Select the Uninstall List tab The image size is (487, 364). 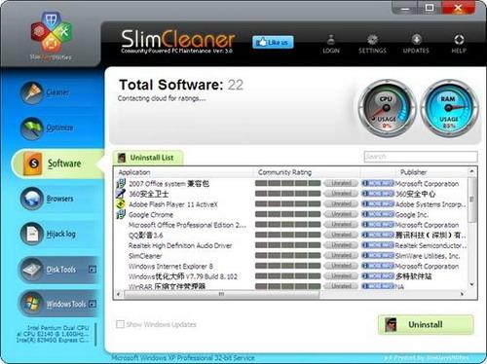148,158
